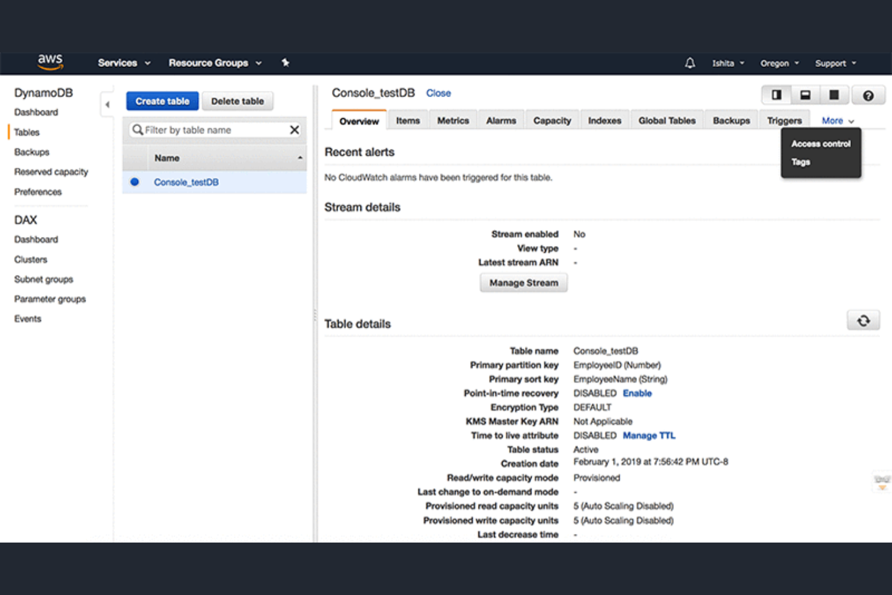
Task: Switch to the Overview tab
Action: 359,121
